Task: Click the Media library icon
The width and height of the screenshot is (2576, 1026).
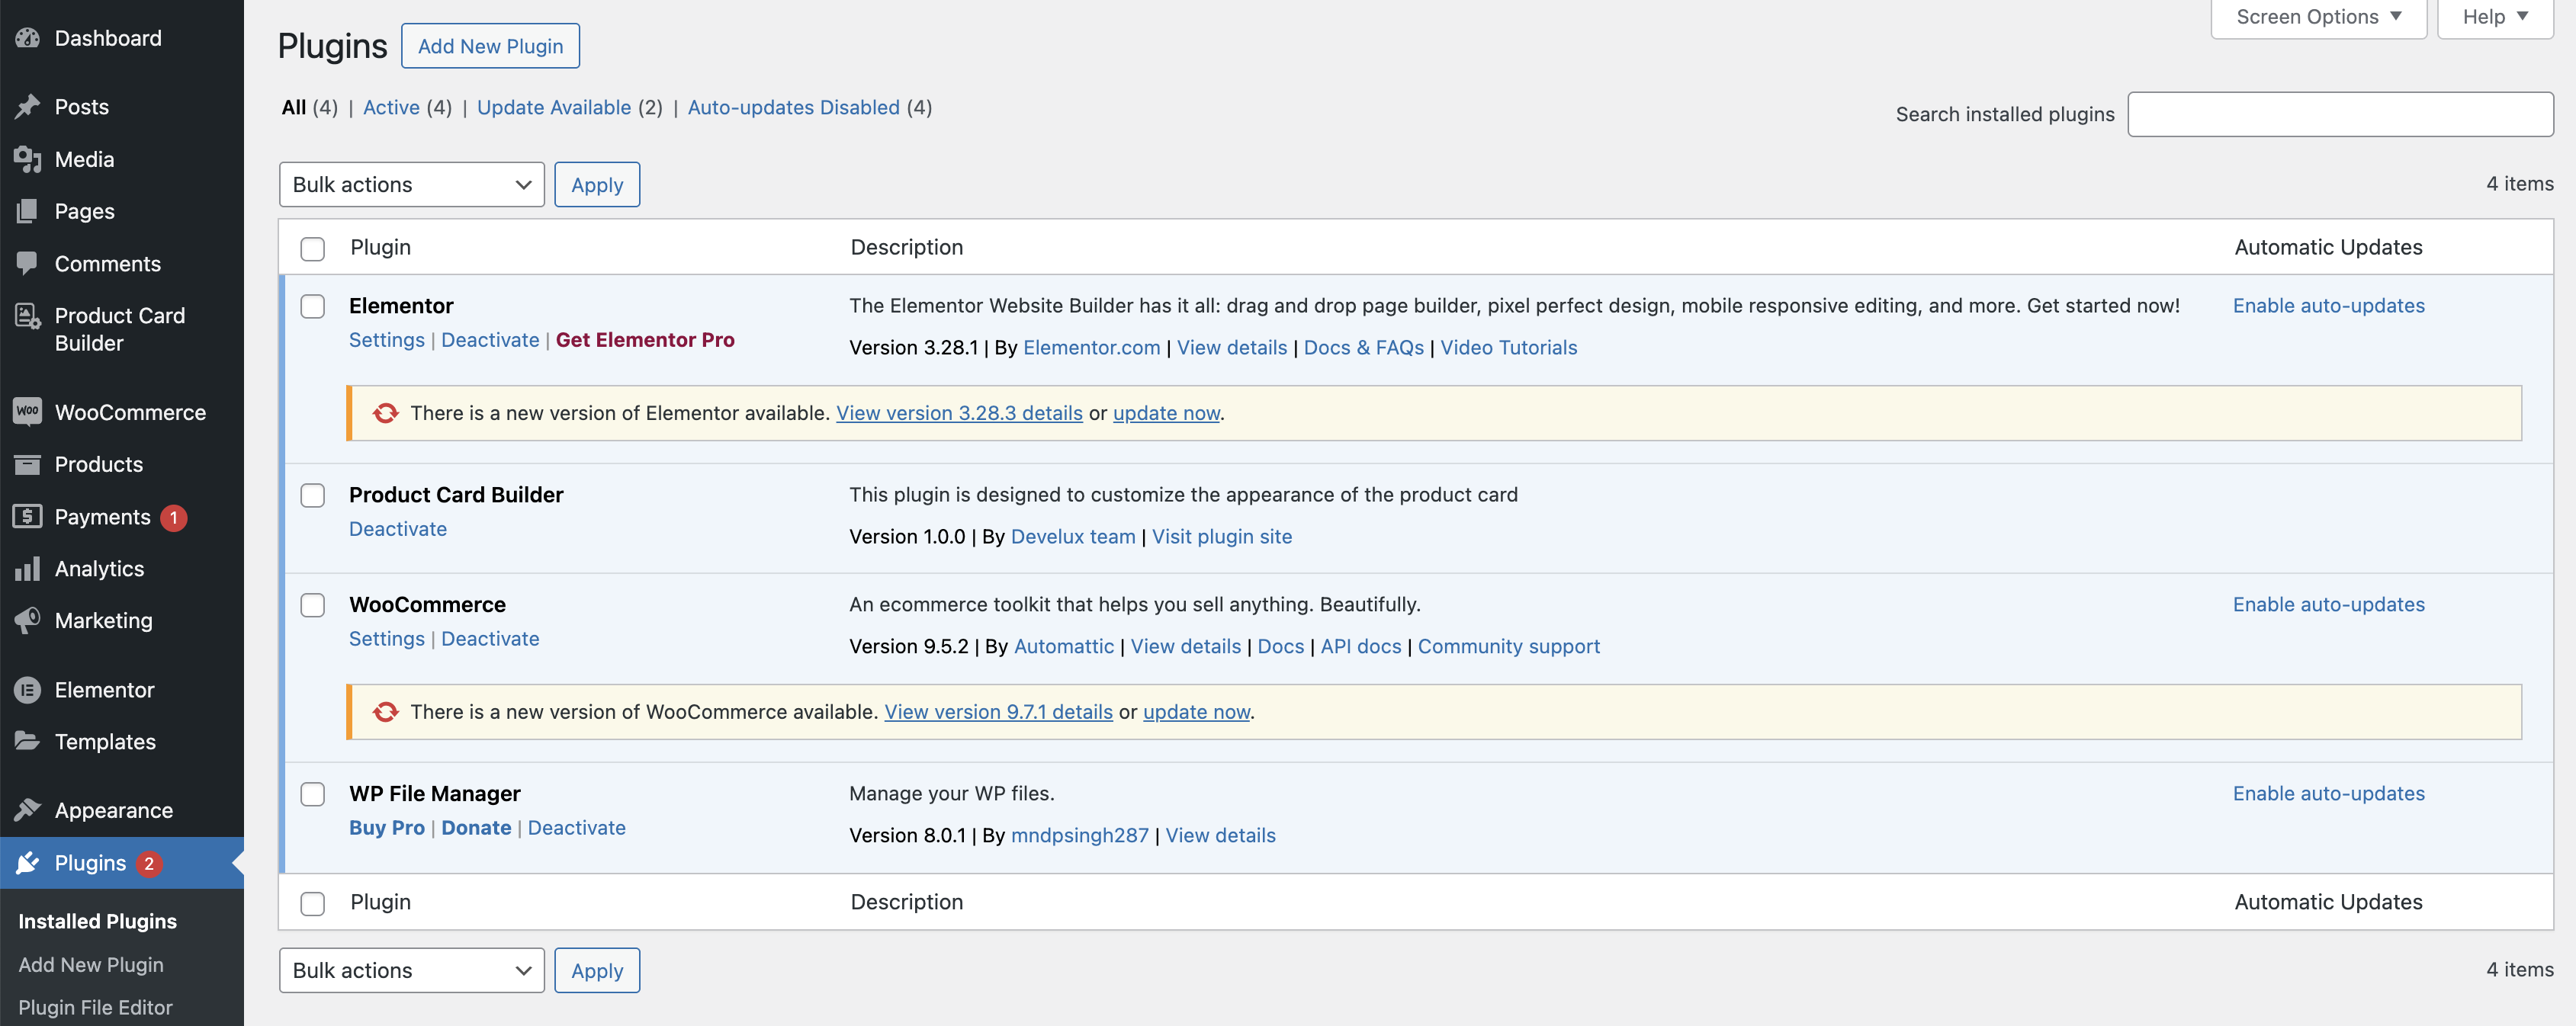Action: [28, 159]
